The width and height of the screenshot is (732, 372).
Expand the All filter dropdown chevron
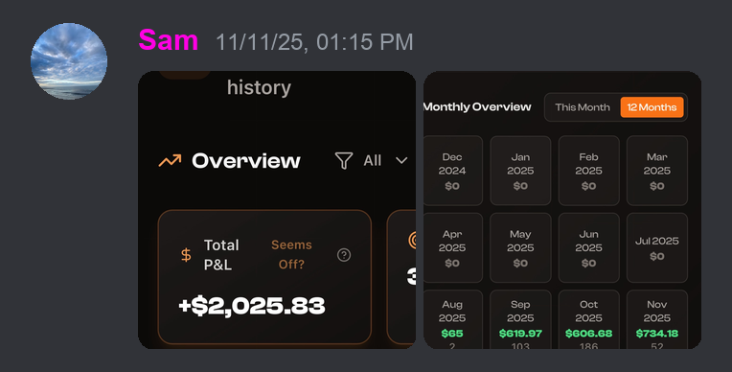point(401,161)
